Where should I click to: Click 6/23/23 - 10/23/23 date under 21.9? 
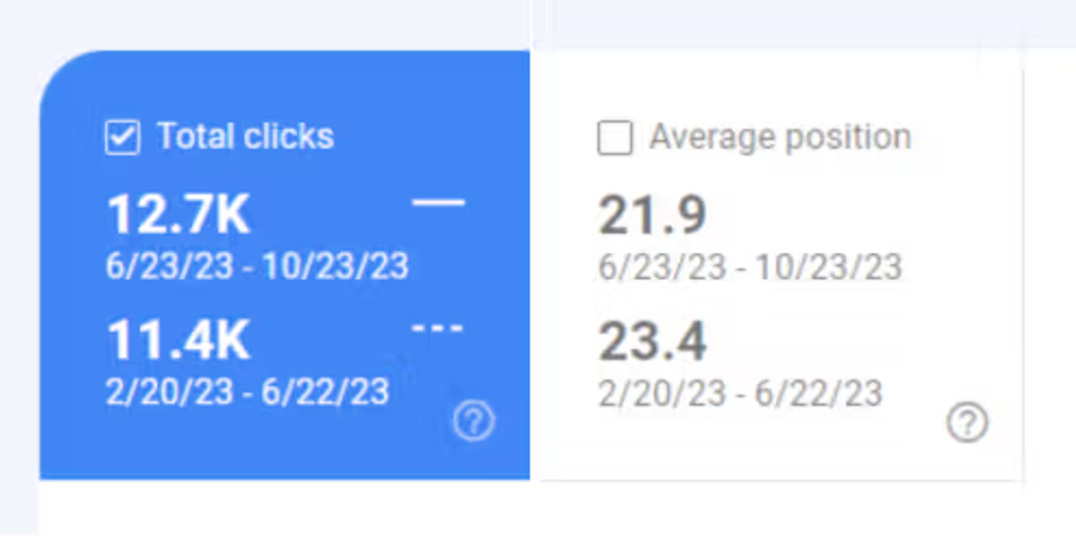point(750,267)
